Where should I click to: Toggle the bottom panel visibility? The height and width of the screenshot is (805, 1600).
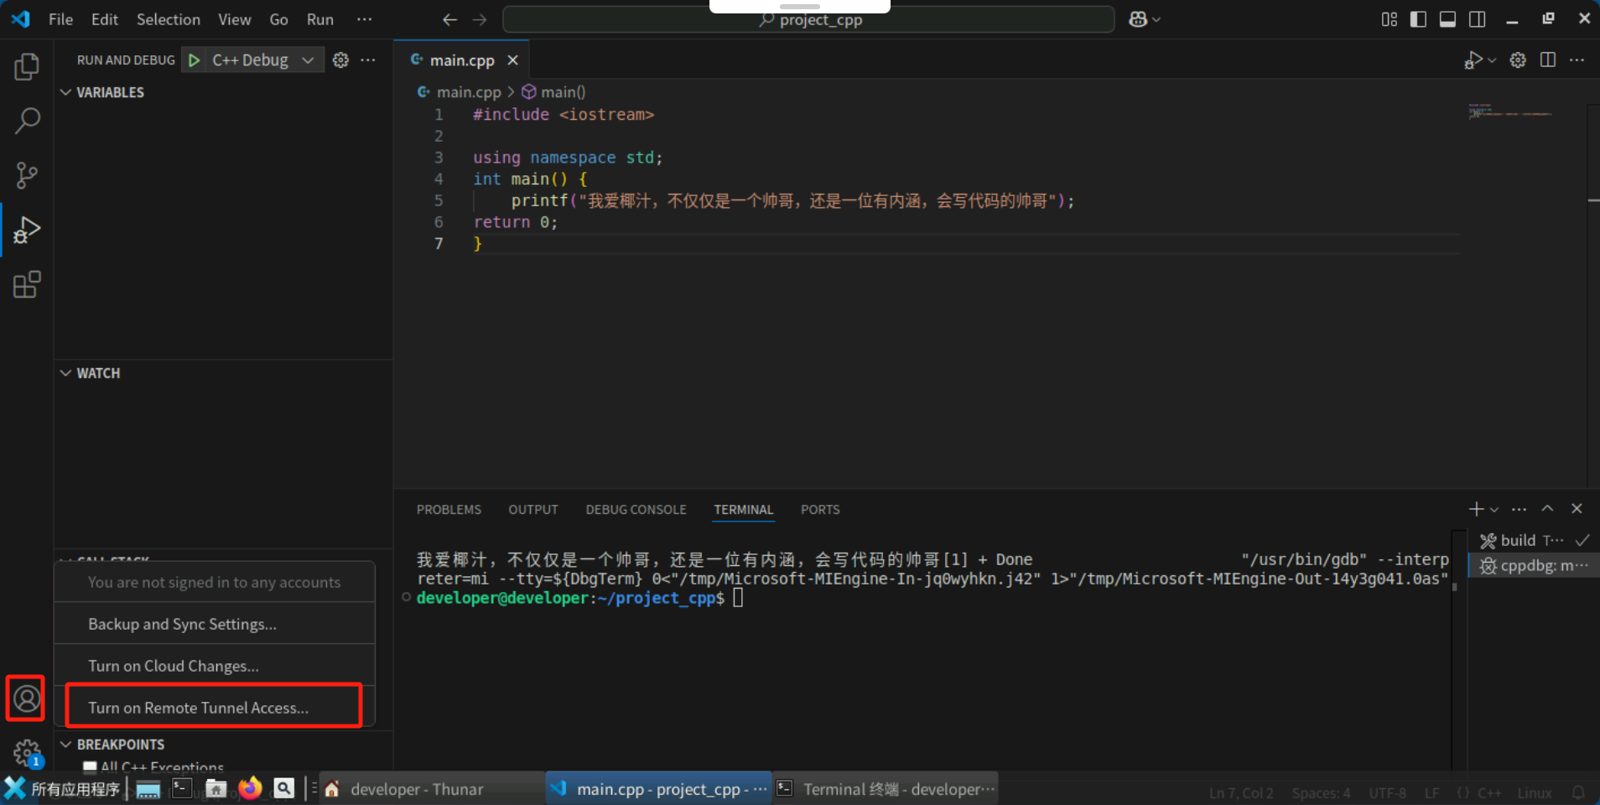(1447, 18)
